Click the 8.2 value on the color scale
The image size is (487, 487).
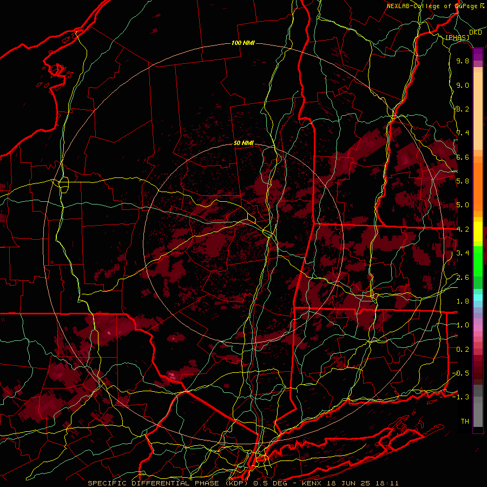463,109
